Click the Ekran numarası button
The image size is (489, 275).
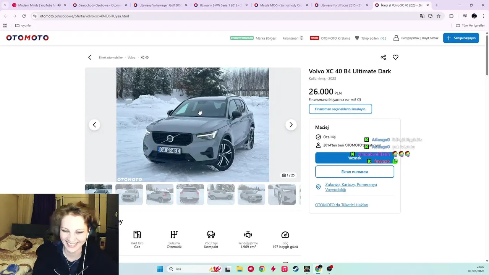click(x=355, y=172)
